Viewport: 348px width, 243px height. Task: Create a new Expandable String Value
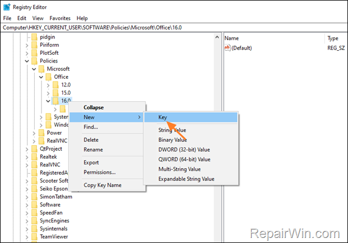pyautogui.click(x=191, y=179)
